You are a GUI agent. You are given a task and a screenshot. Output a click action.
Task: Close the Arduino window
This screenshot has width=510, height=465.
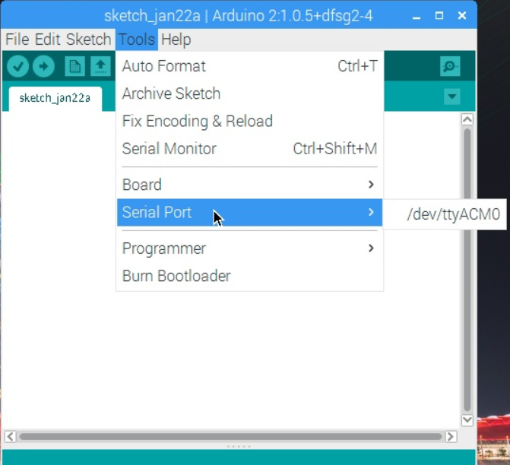click(462, 16)
